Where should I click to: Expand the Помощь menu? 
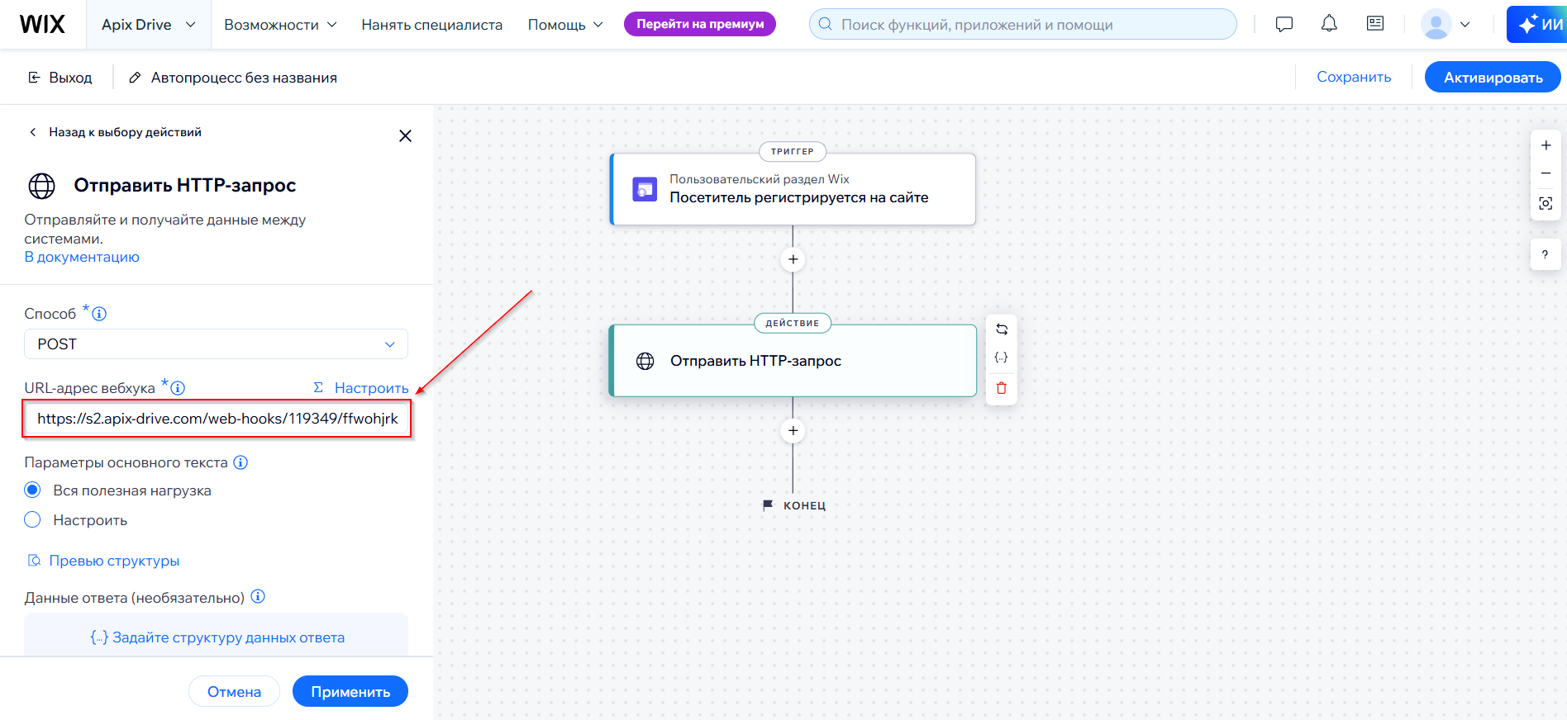[x=565, y=25]
